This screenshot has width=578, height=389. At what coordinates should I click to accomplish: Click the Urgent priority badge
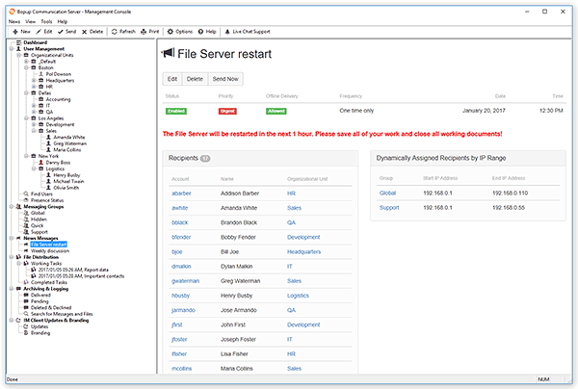pos(227,112)
